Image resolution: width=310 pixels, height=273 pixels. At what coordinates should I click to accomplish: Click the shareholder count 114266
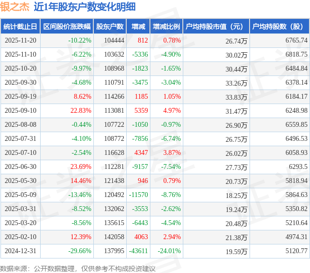click(114, 96)
